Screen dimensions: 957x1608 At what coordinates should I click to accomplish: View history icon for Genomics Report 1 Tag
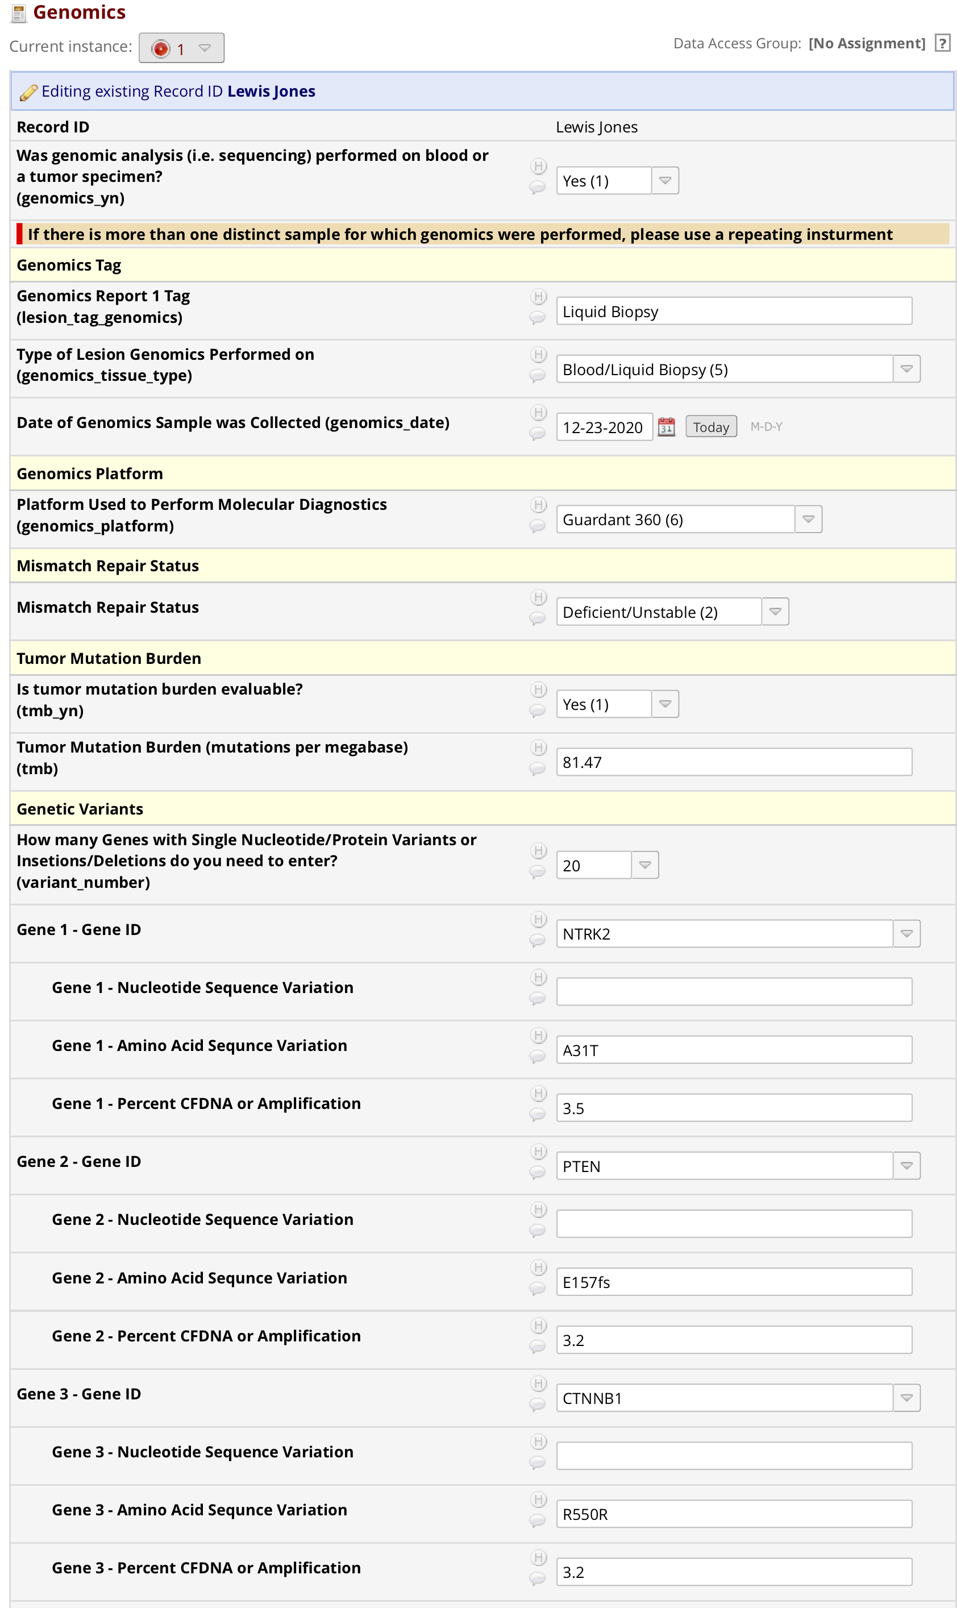click(x=539, y=297)
